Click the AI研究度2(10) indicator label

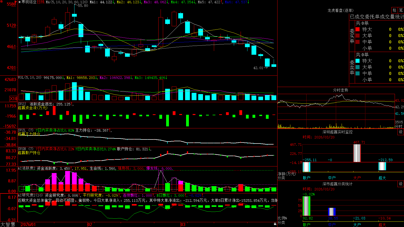[31, 195]
